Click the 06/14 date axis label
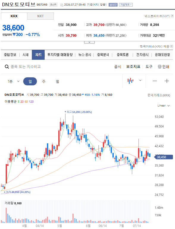The width and height of the screenshot is (175, 229). (103, 226)
